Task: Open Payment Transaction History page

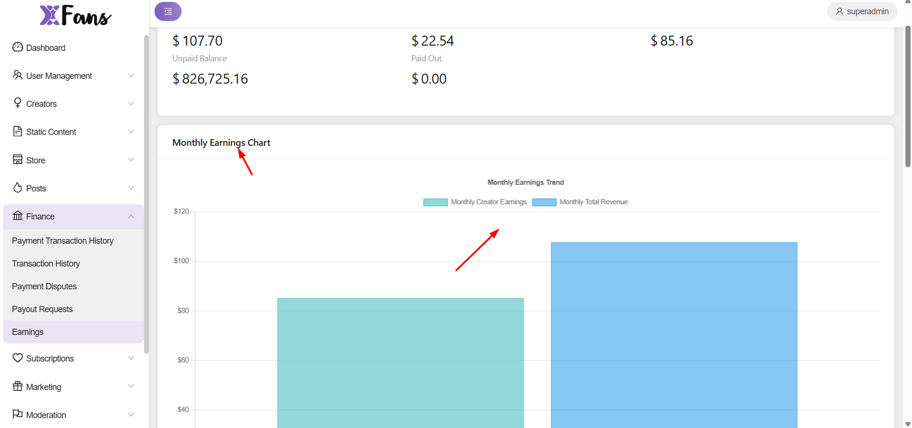Action: point(63,241)
